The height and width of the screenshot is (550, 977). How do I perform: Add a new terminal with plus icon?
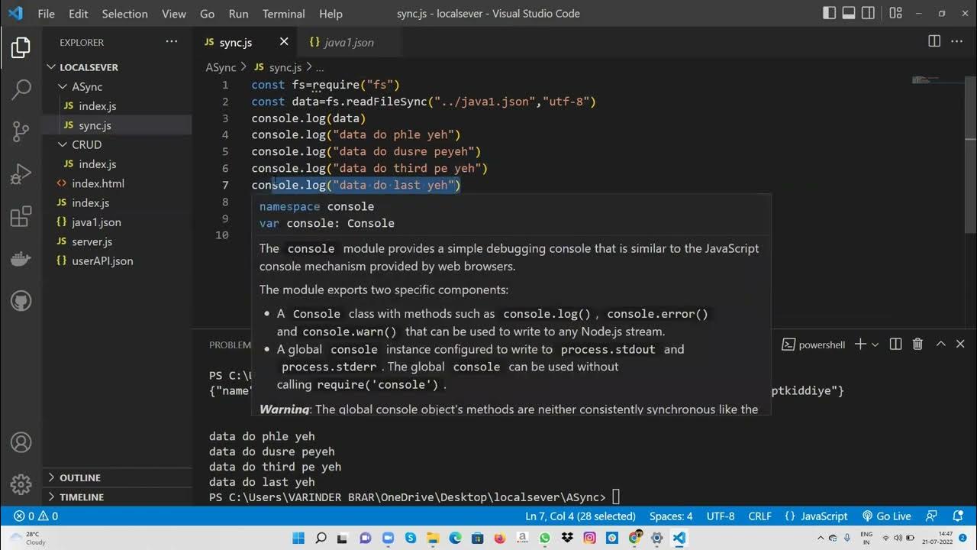pos(860,345)
